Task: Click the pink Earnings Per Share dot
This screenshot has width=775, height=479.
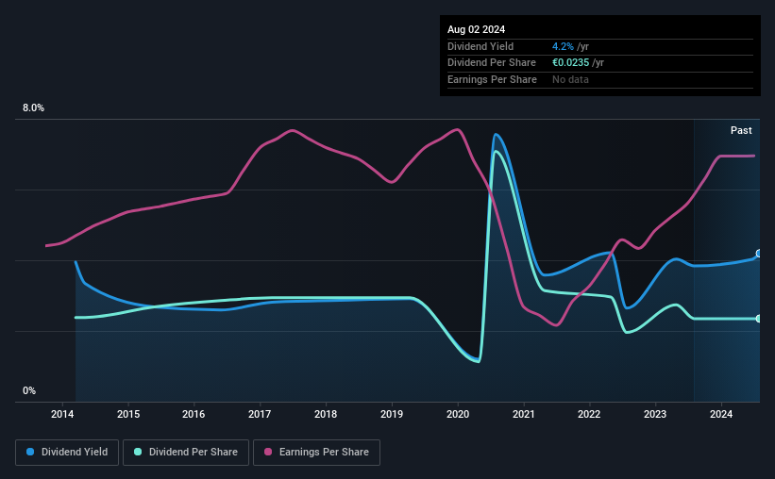Action: [x=268, y=452]
